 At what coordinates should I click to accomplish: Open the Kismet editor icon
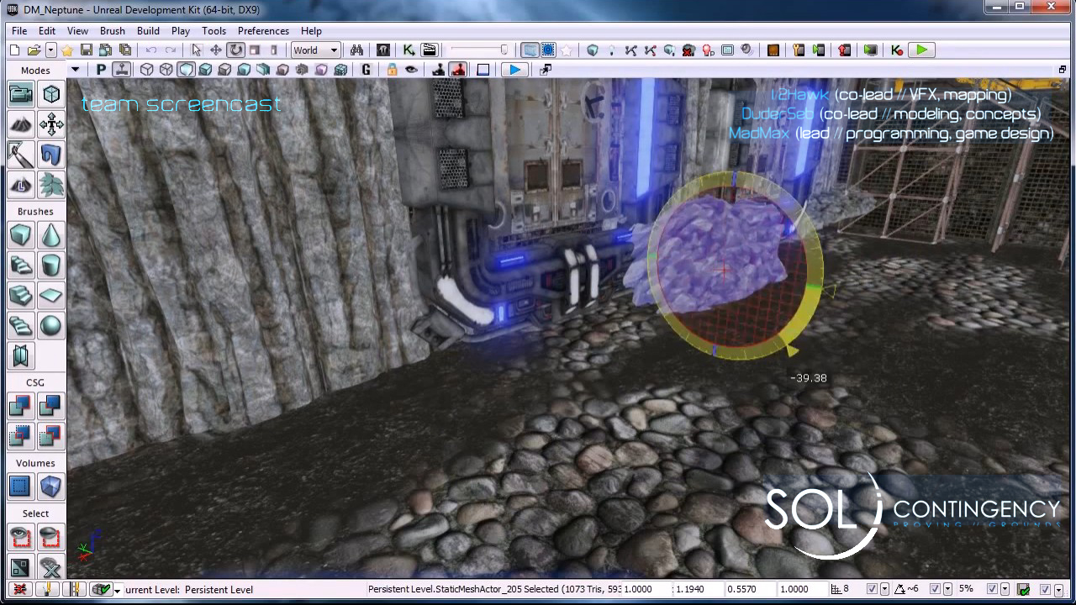[x=409, y=50]
